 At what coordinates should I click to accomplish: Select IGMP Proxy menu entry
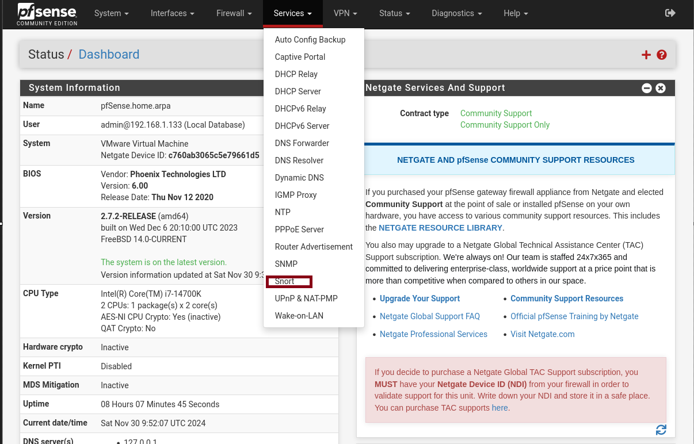click(x=314, y=195)
